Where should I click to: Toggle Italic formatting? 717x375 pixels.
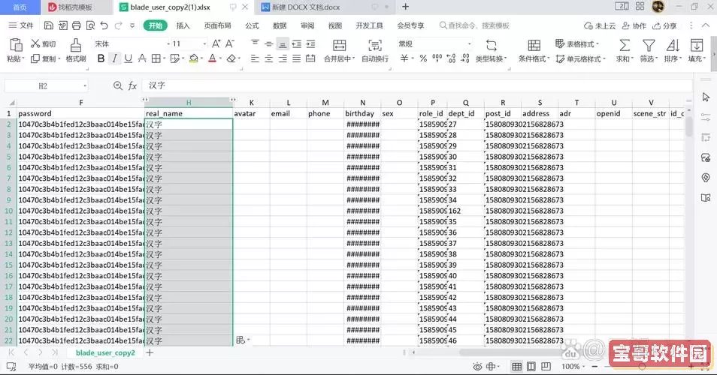(114, 58)
